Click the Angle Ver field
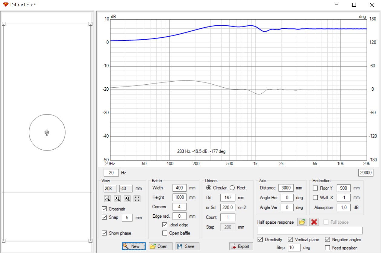Screen dimensions: 381x253 pyautogui.click(x=287, y=207)
